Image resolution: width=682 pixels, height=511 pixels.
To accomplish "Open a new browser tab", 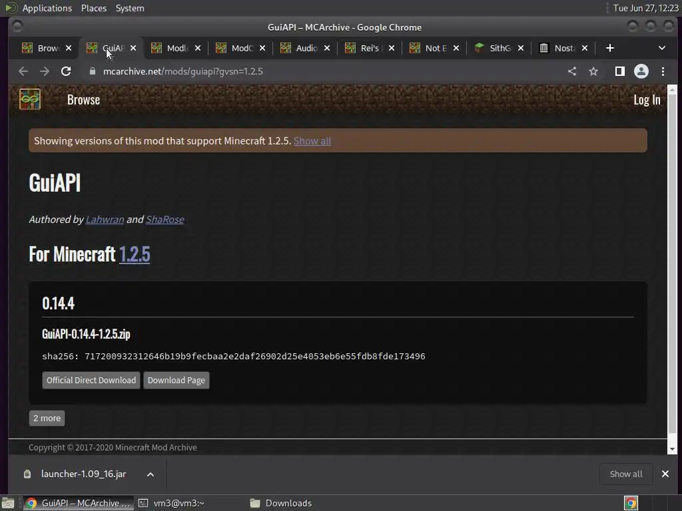I will pyautogui.click(x=610, y=48).
